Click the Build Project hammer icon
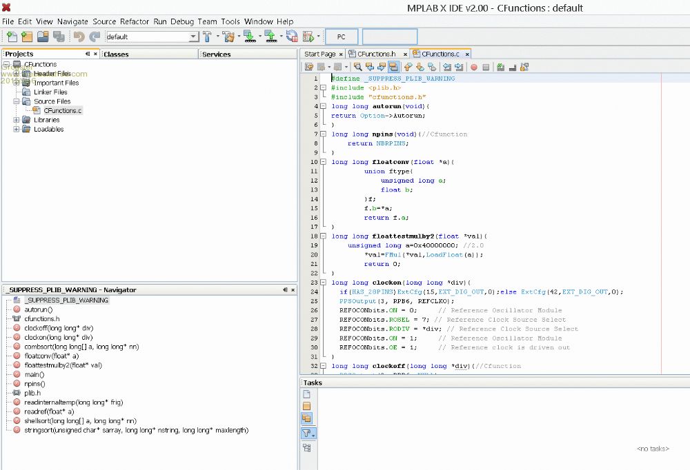 (x=207, y=37)
